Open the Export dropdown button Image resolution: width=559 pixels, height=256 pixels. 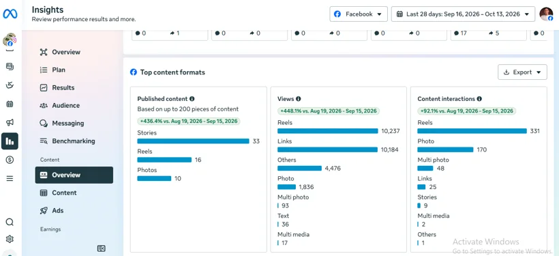pyautogui.click(x=522, y=72)
